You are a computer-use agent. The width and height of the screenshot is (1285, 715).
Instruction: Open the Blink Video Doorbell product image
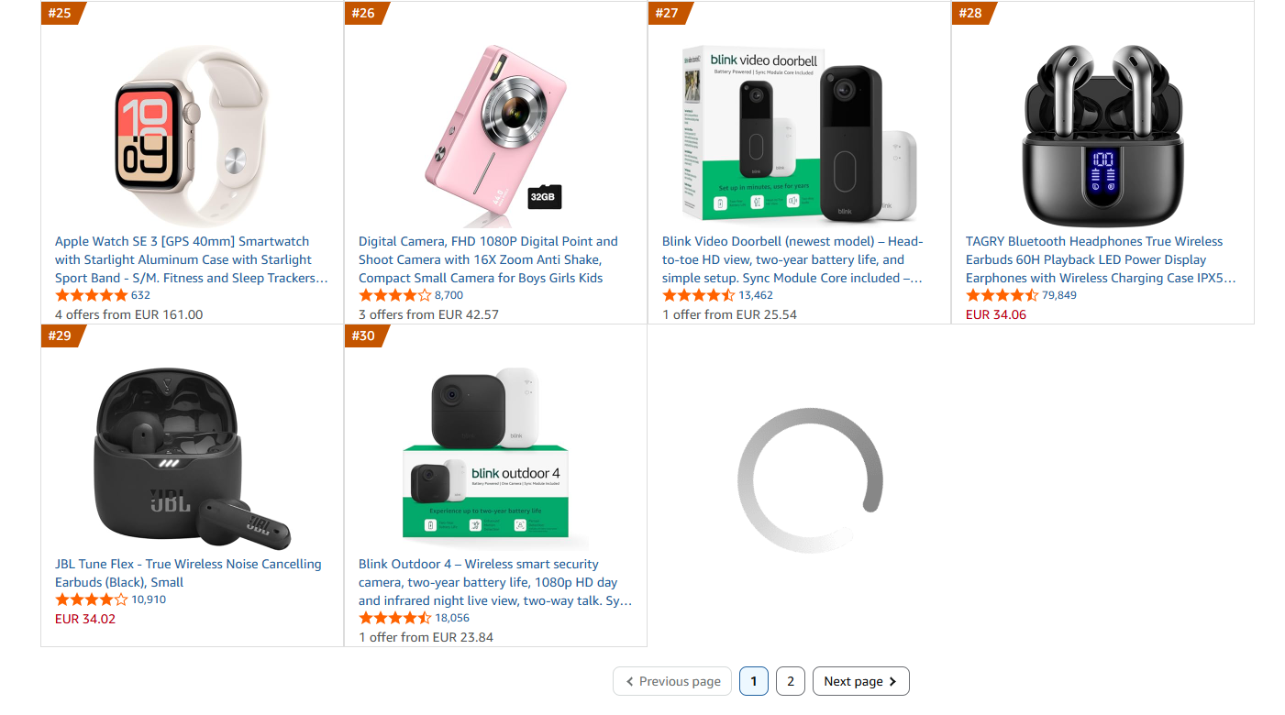tap(798, 128)
